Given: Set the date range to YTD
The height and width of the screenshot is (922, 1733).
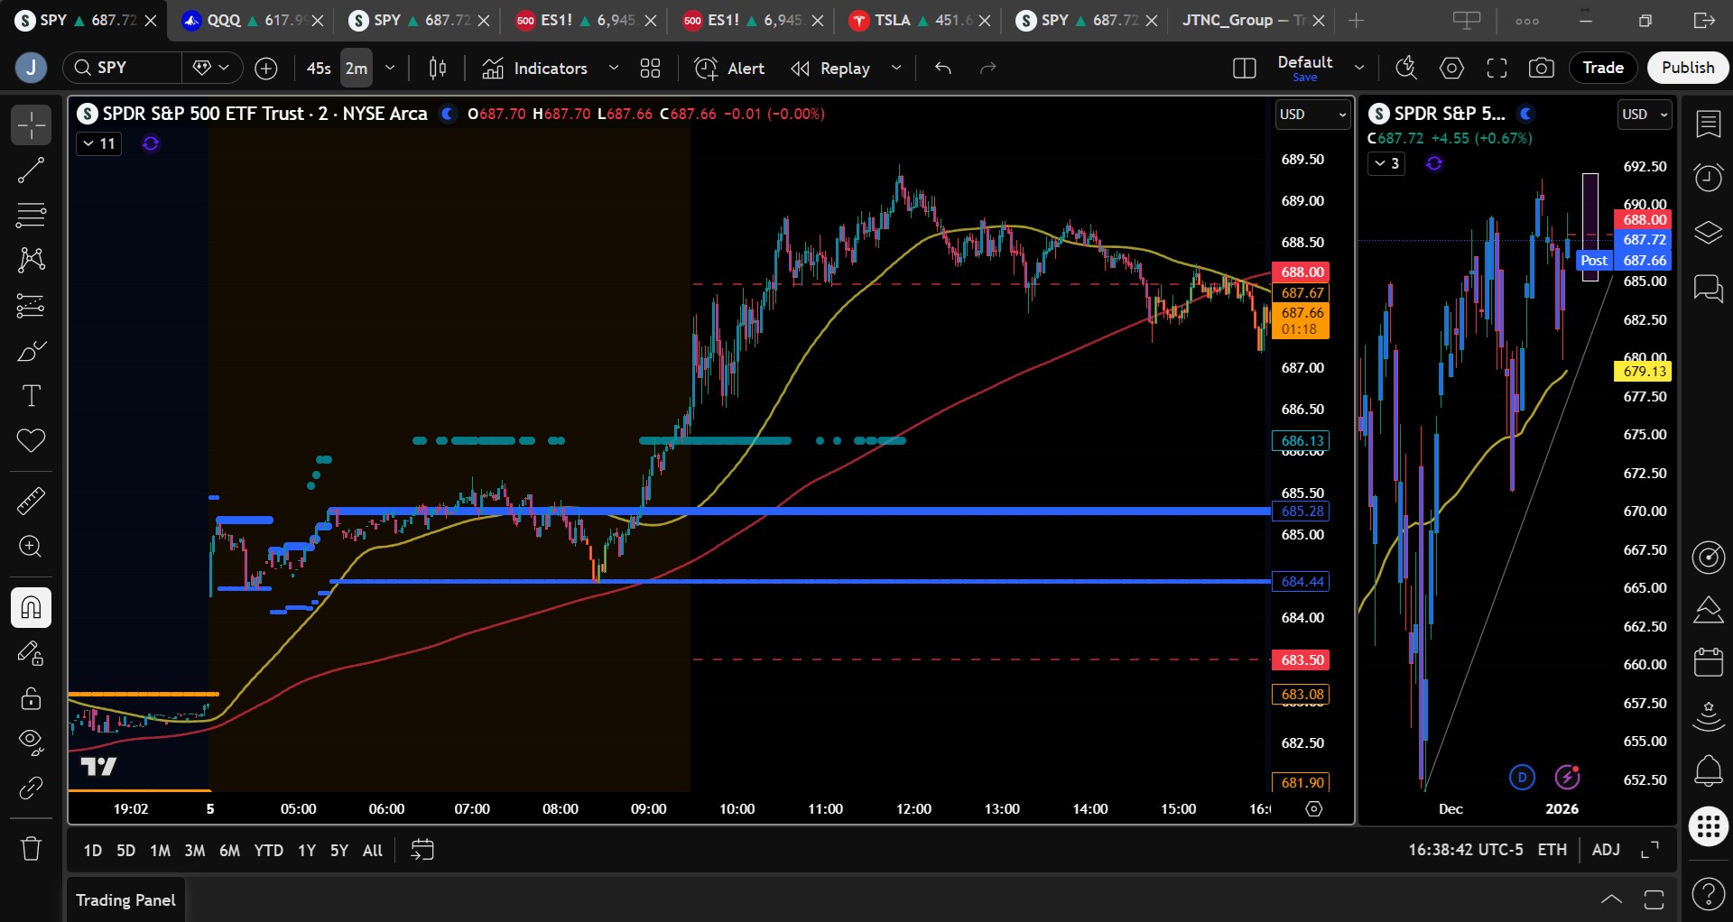Looking at the screenshot, I should (x=268, y=850).
